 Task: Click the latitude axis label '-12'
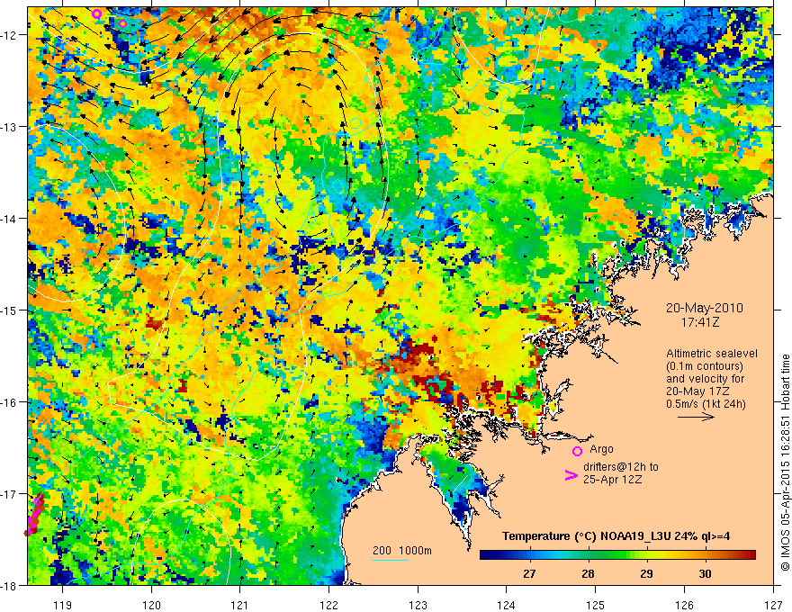(x=10, y=35)
